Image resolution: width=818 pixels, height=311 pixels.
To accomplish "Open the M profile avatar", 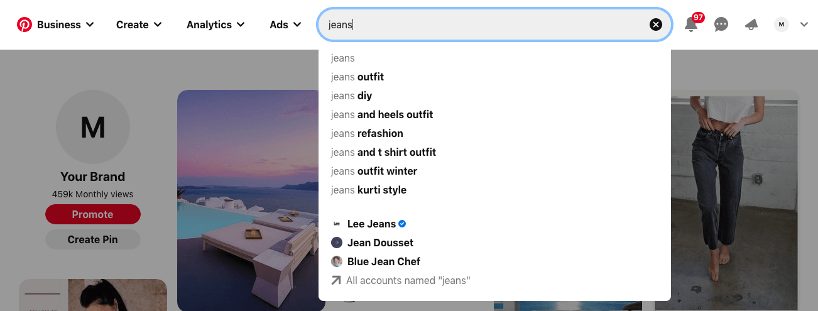I will click(x=782, y=25).
